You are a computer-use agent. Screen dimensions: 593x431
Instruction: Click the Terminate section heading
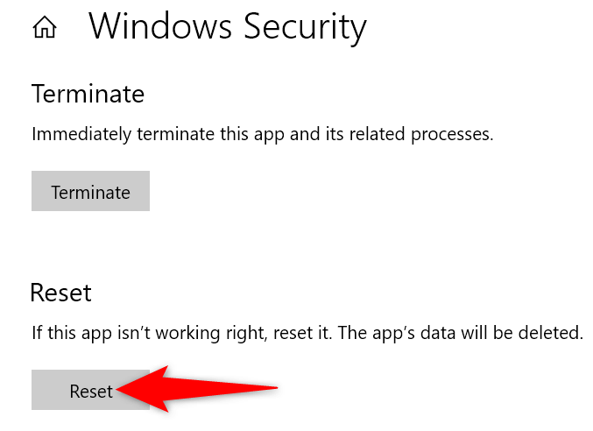tap(88, 93)
